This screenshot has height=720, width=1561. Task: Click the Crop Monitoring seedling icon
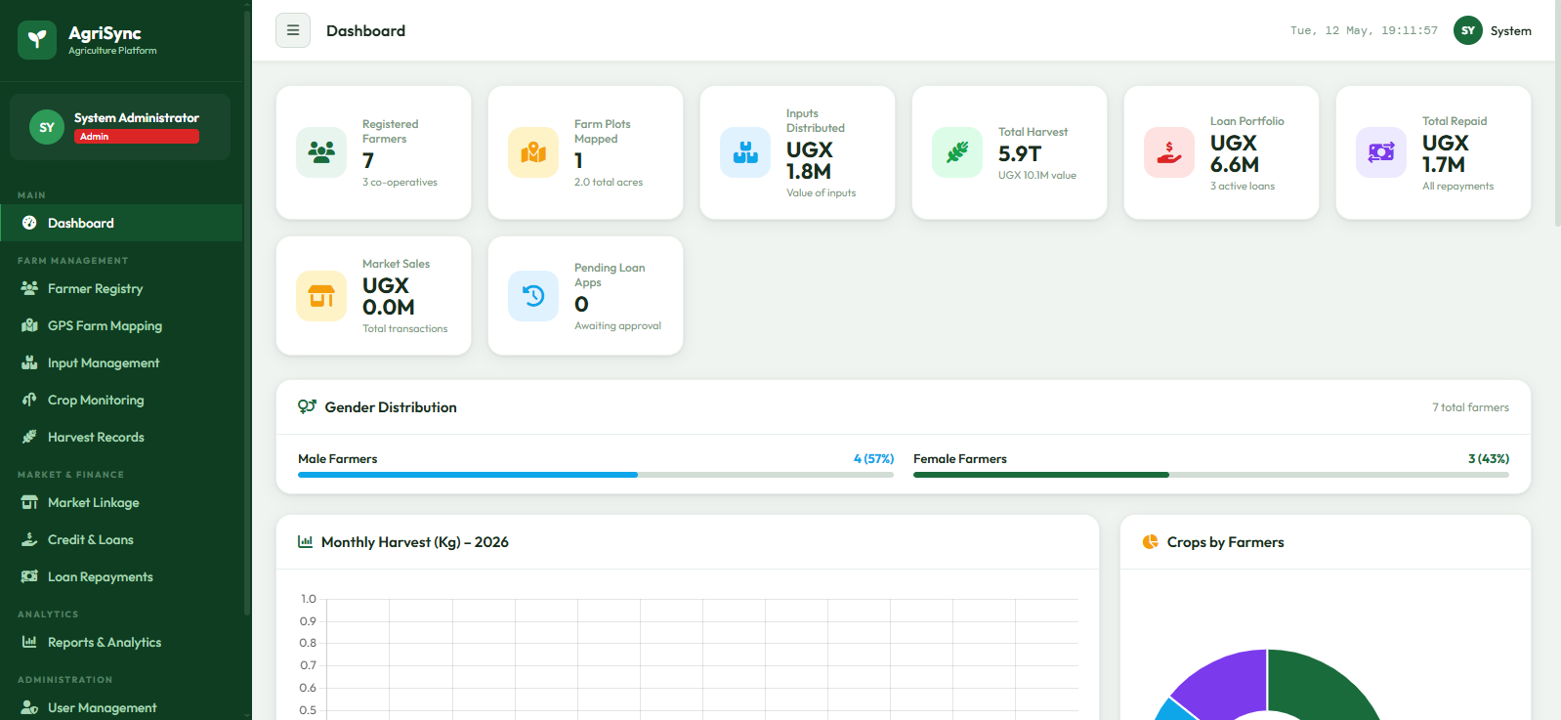pyautogui.click(x=29, y=400)
